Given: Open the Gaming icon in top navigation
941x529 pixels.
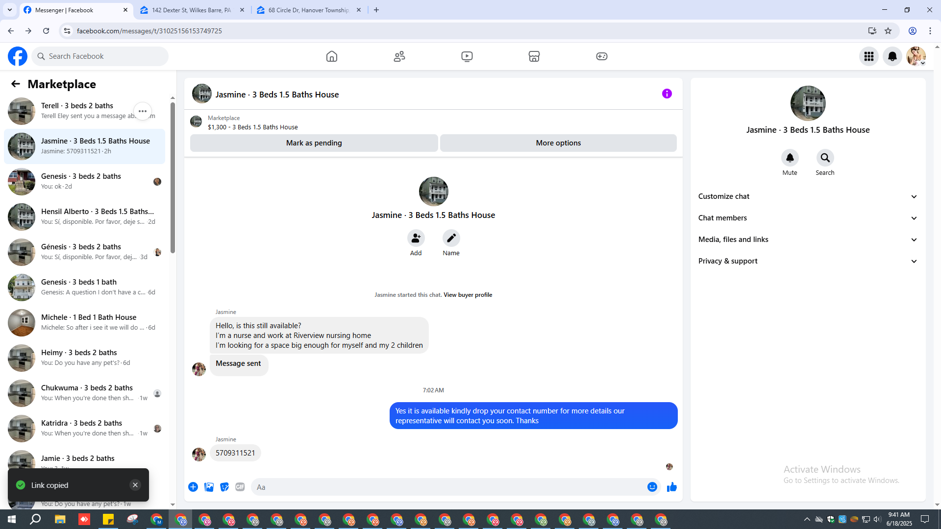Looking at the screenshot, I should [x=602, y=56].
